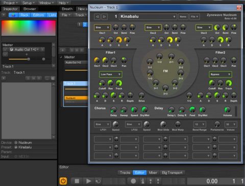This screenshot has width=245, height=186.
Task: Select the Lists button in Inspector
Action: 52,15
